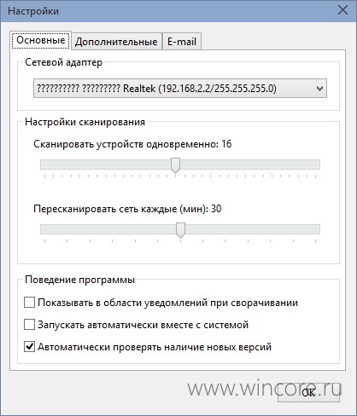Click the Запускать автоматически label text
The image size is (357, 416).
point(143,325)
